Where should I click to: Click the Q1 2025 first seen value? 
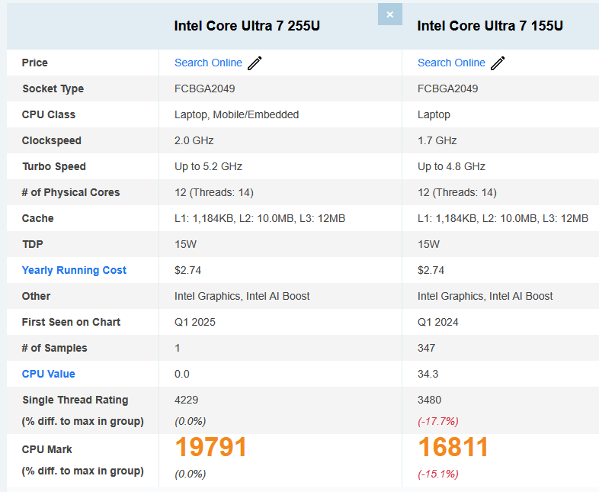pos(195,322)
